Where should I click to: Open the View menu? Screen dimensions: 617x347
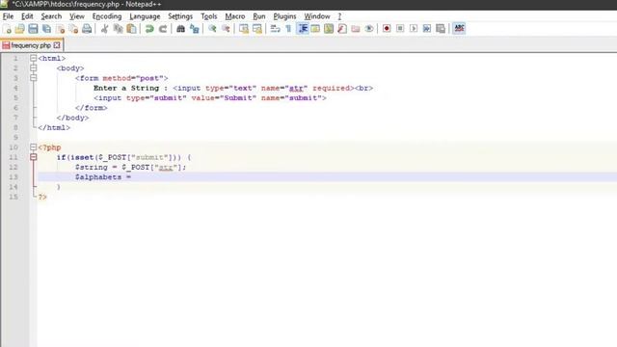pos(77,16)
